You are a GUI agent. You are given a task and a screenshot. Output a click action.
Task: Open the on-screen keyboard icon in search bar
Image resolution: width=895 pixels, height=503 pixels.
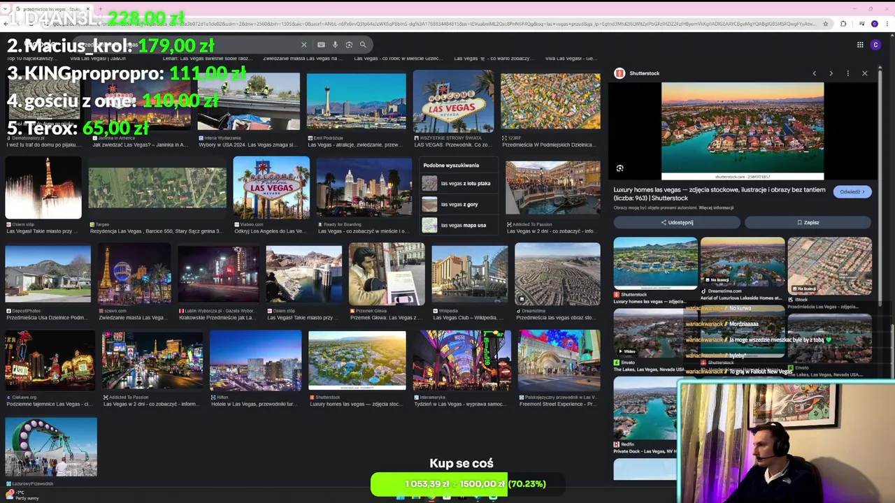tap(321, 45)
